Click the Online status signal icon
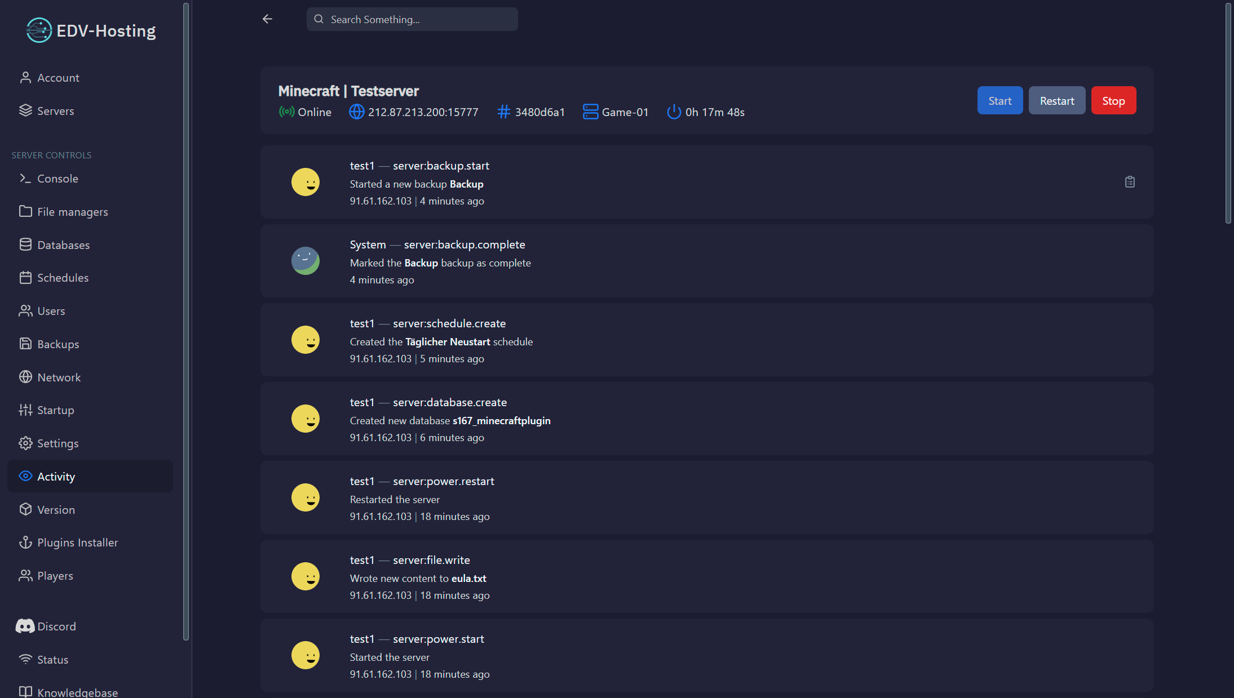 point(286,112)
